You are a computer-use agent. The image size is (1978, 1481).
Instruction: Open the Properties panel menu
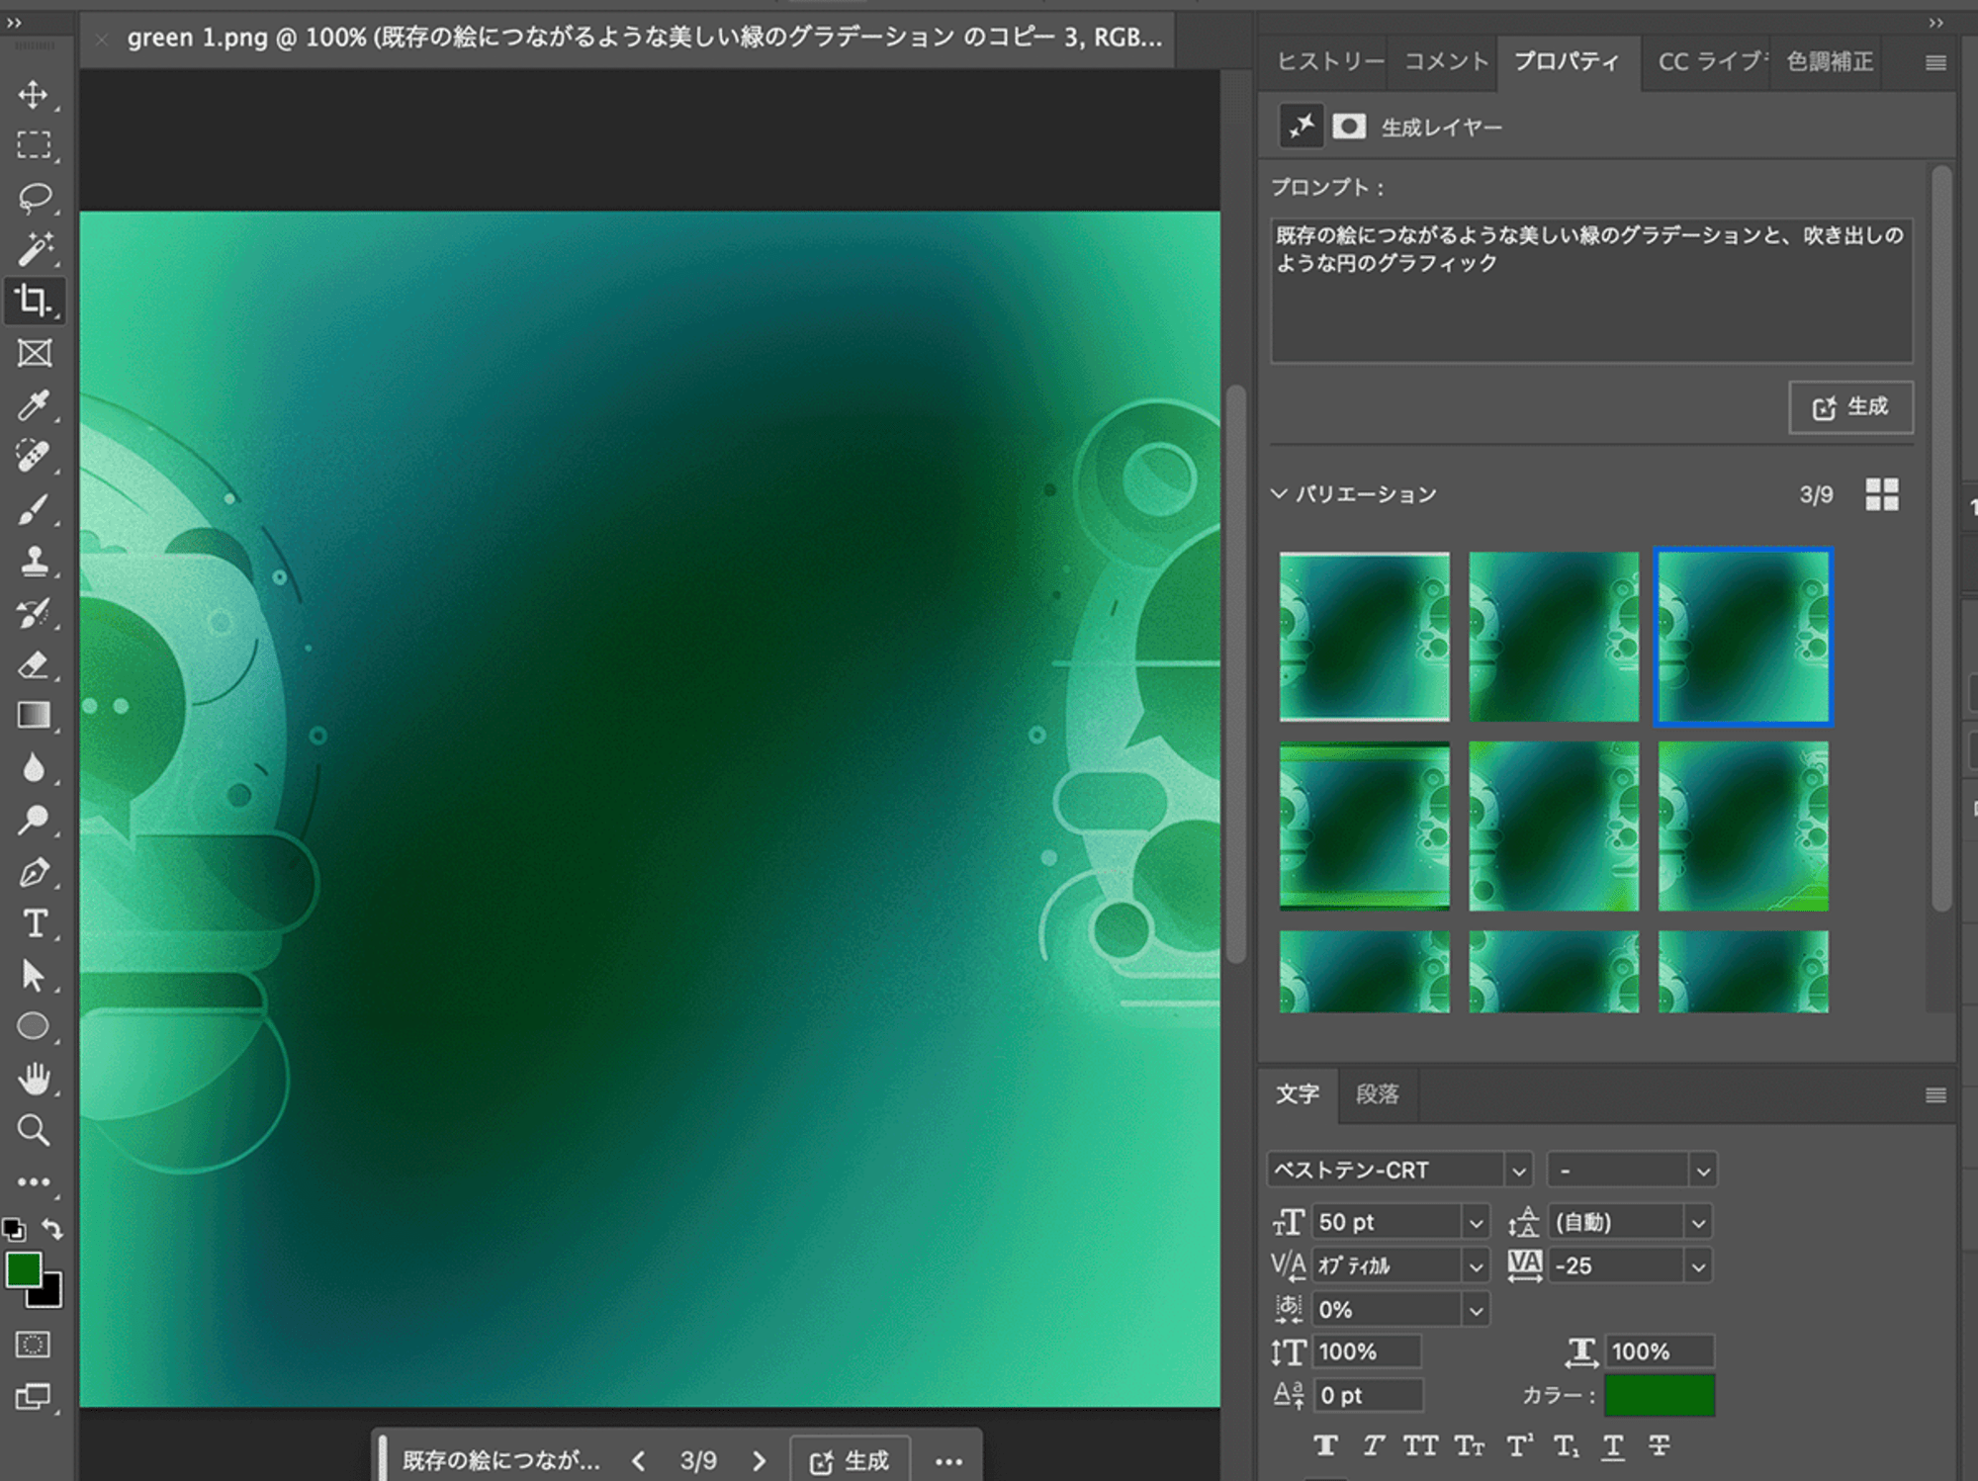click(1935, 62)
